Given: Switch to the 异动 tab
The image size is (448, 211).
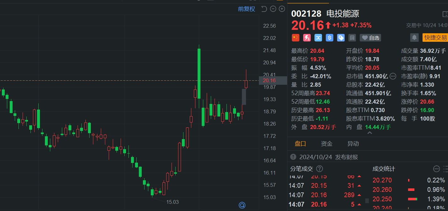Looking at the screenshot, I should [x=353, y=144].
